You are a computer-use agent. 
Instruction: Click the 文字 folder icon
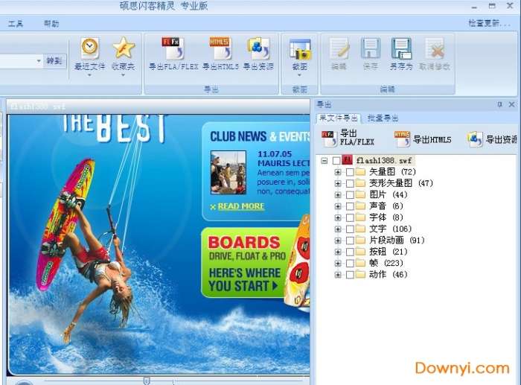pos(360,229)
